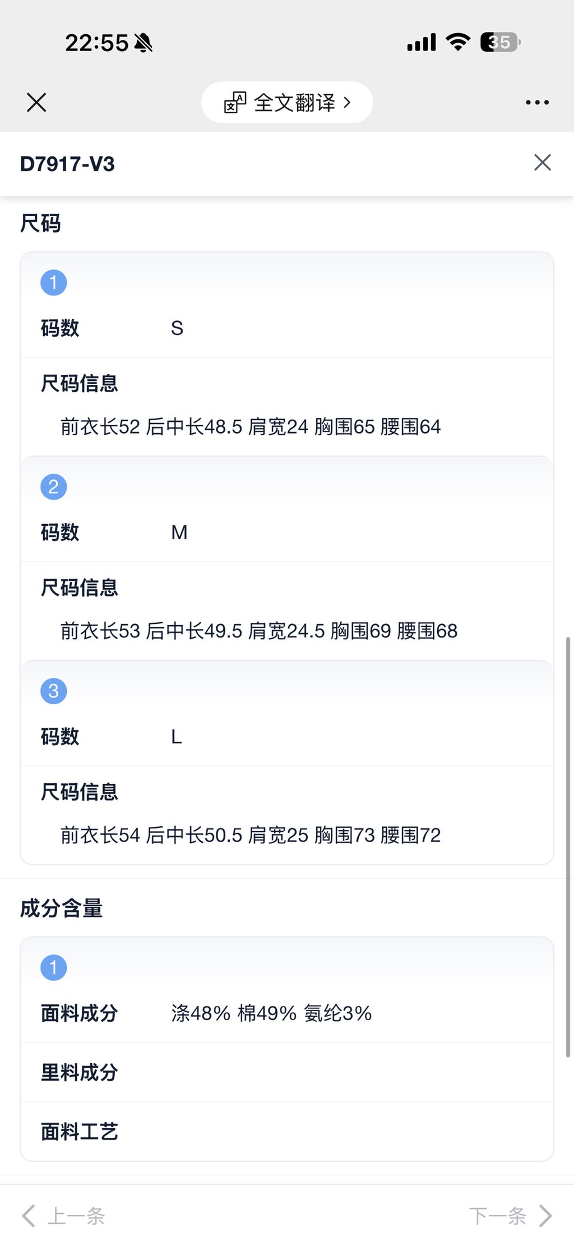574x1249 pixels.
Task: Tap the right chevron arrow at bottom
Action: click(545, 1216)
